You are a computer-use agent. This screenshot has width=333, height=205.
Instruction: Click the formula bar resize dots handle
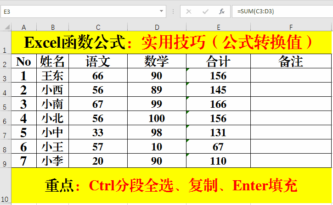coord(173,11)
